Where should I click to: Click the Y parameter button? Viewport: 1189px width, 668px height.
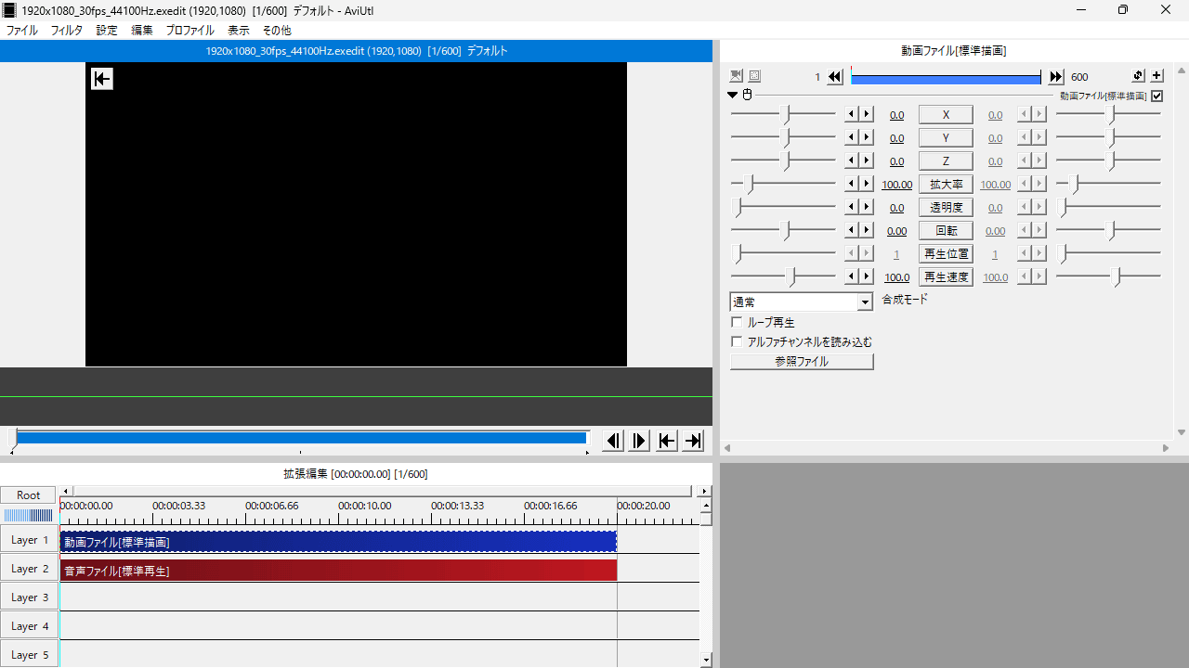[946, 138]
